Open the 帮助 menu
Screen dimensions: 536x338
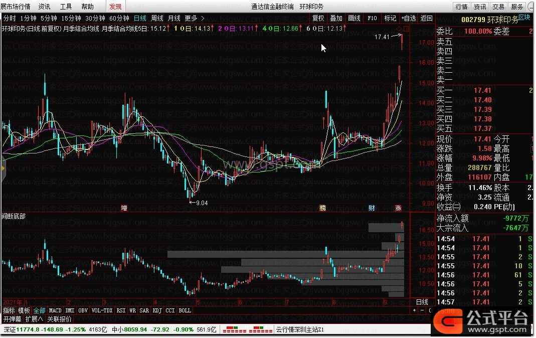pyautogui.click(x=88, y=7)
